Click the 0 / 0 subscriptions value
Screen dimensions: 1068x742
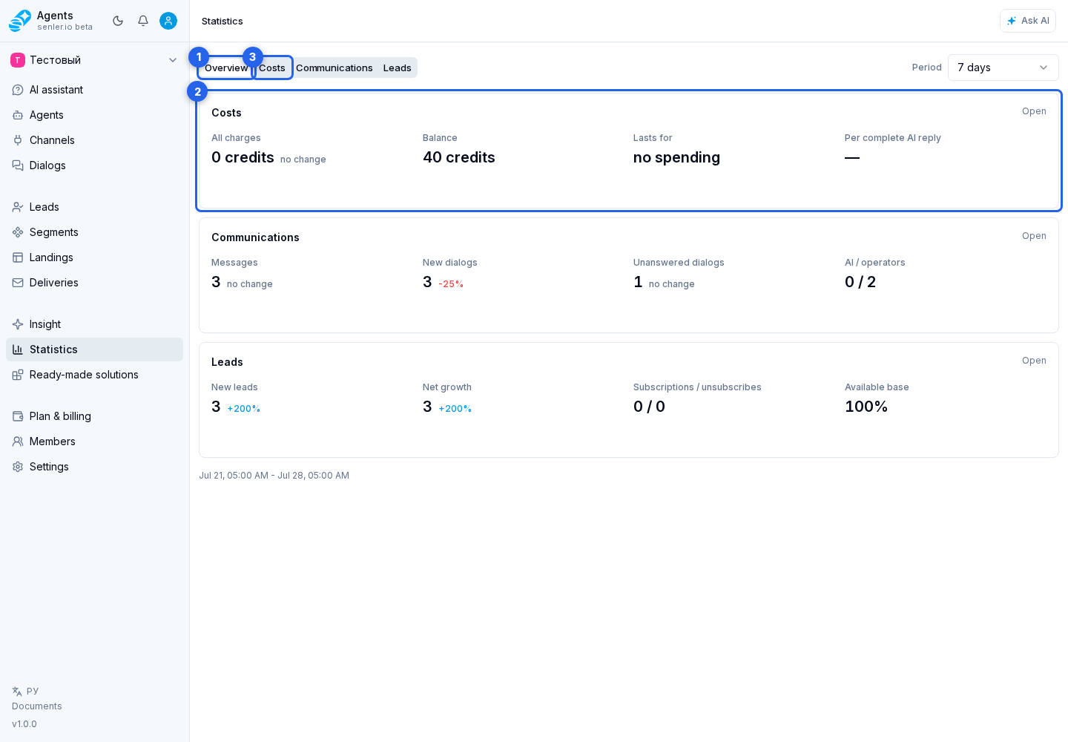pos(649,407)
